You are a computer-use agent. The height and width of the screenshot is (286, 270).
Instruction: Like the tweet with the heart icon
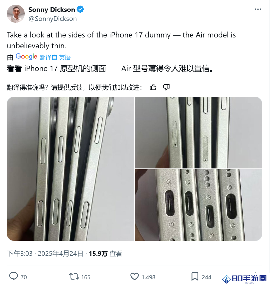(135, 276)
